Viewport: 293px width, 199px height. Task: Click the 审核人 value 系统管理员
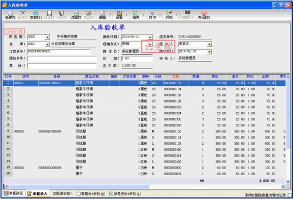[x=187, y=58]
